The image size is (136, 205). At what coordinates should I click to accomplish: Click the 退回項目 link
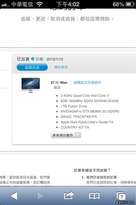pos(61,67)
